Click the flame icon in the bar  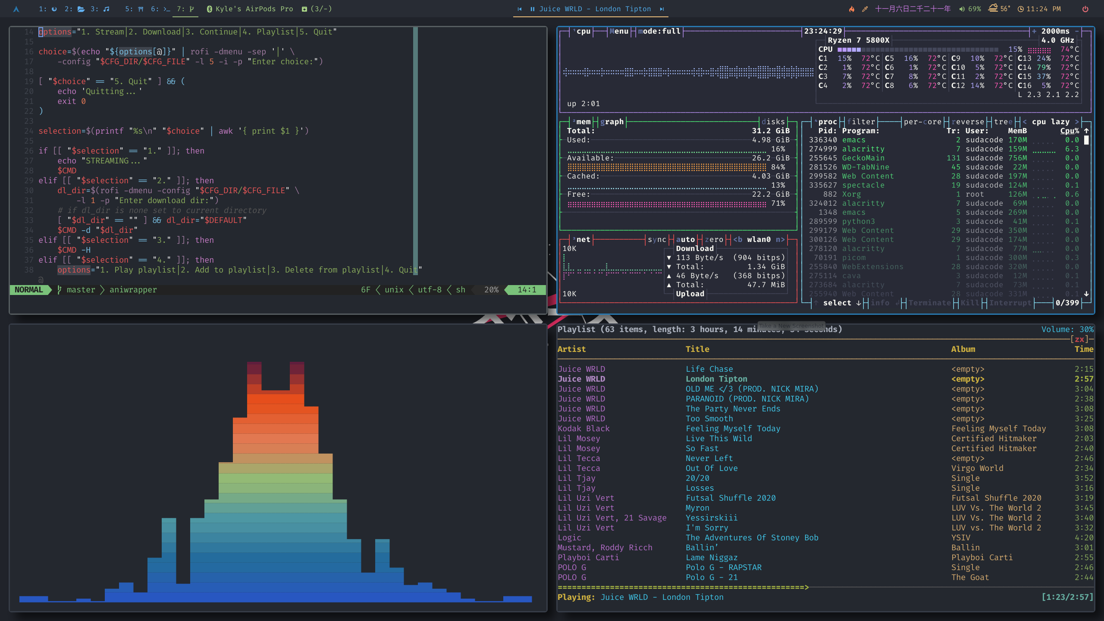852,9
